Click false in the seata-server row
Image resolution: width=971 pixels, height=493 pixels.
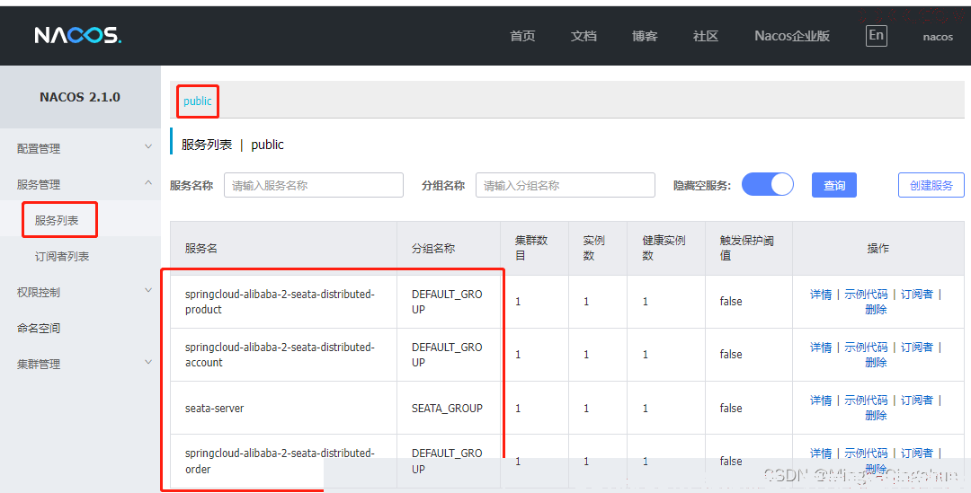(x=731, y=409)
